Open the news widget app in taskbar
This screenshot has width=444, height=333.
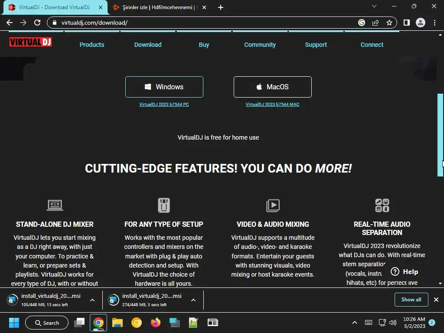click(x=212, y=323)
